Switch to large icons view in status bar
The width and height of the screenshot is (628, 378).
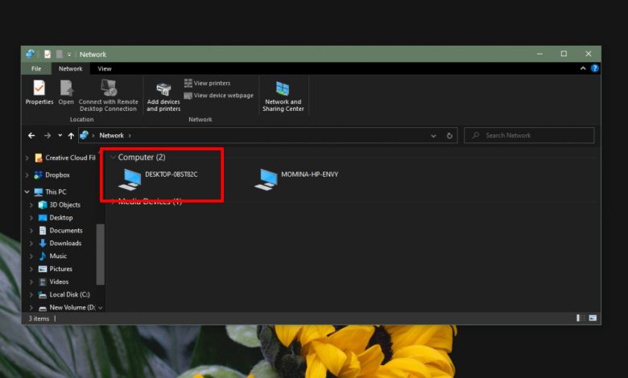tap(593, 318)
